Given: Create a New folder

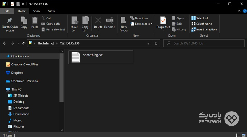Looking at the screenshot, I should click(124, 24).
